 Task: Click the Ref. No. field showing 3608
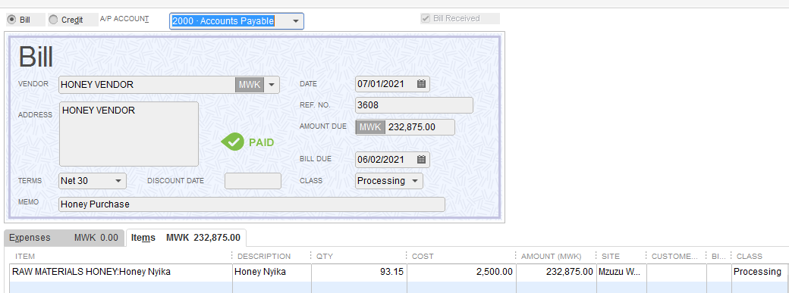pyautogui.click(x=414, y=105)
